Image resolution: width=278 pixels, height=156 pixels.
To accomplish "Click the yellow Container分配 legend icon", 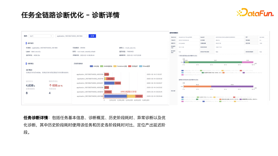I will point(115,66).
